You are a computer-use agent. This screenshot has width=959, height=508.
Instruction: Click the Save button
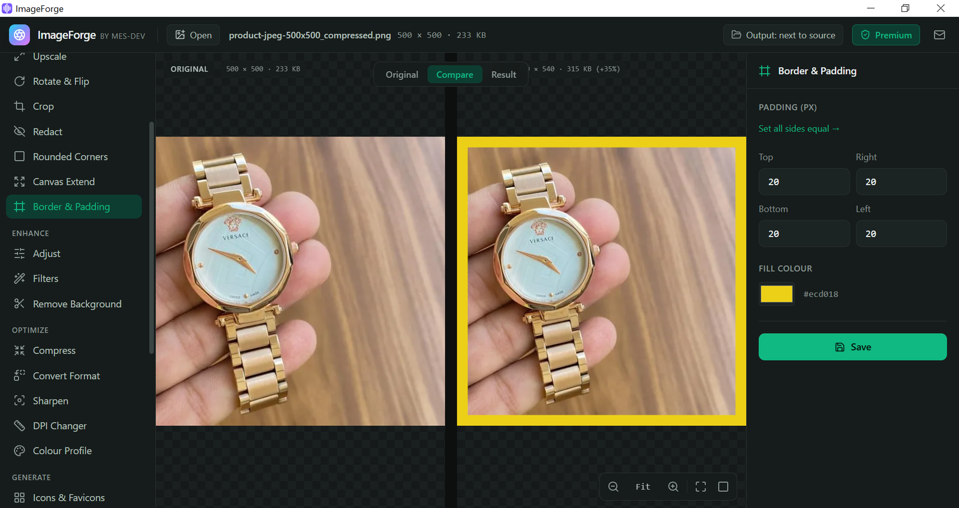(852, 347)
